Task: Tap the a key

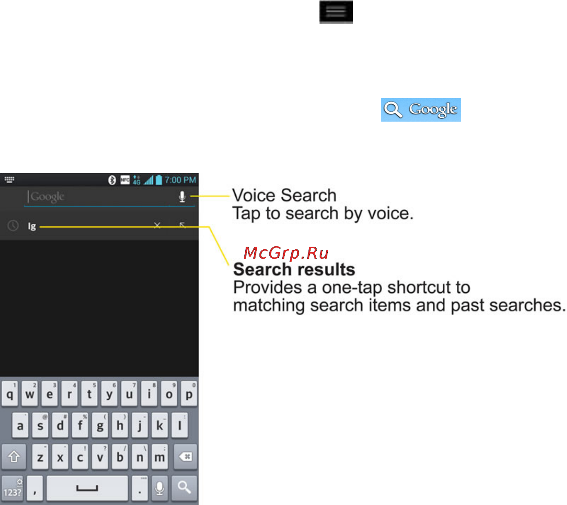Action: tap(20, 425)
